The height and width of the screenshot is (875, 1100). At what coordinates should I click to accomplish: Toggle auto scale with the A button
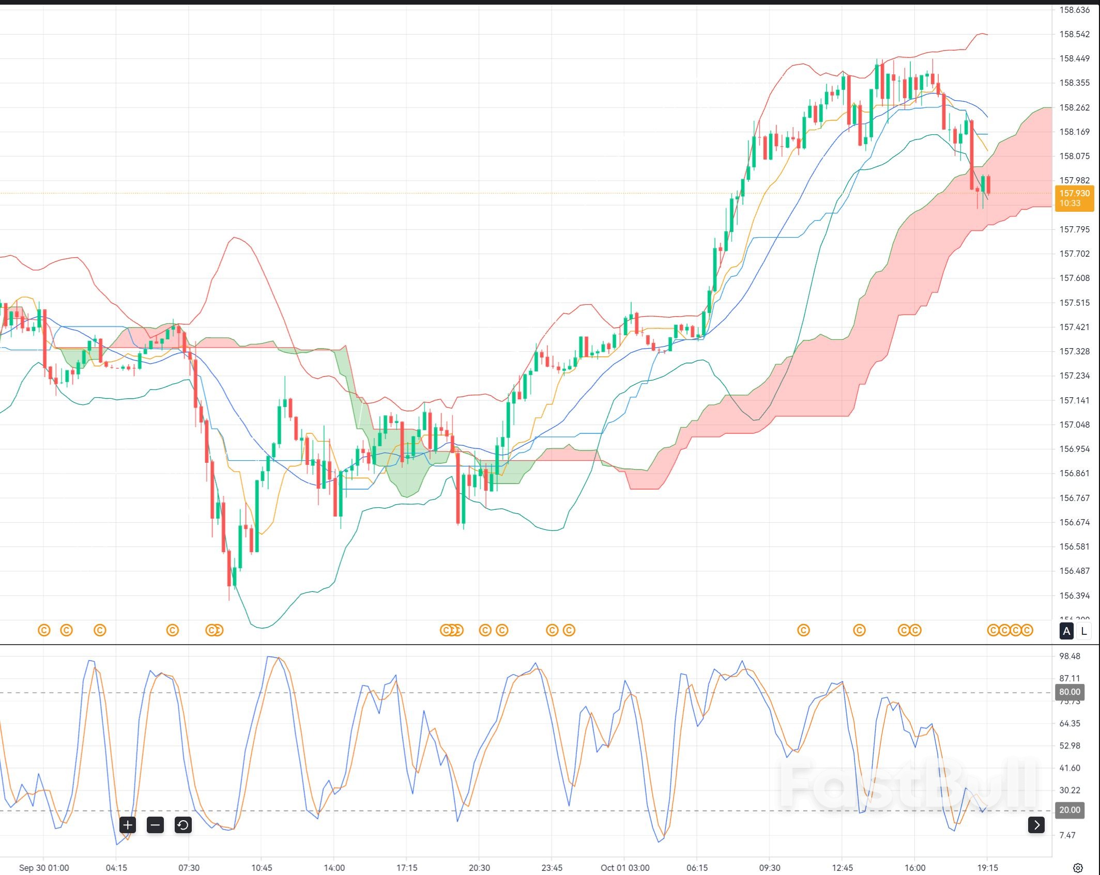point(1066,631)
